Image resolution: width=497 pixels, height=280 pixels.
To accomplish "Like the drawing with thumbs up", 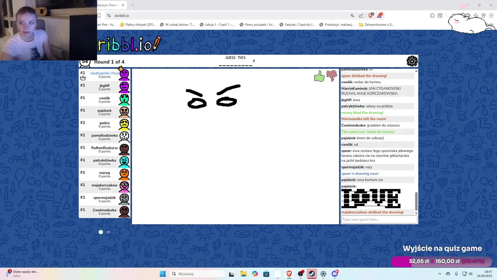I will coord(319,76).
